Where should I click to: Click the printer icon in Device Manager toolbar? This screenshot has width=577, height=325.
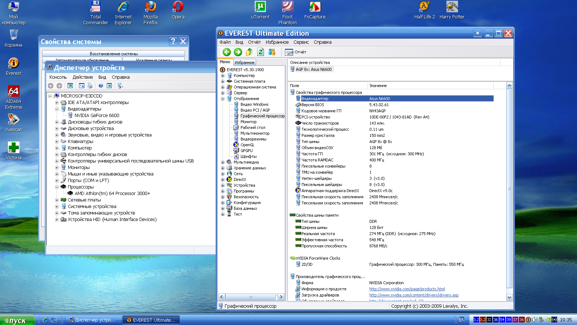coord(90,86)
